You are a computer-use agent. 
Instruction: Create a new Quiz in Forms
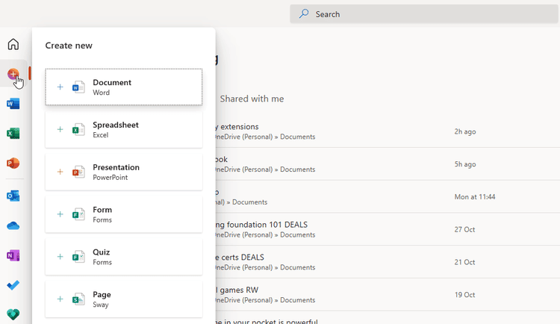pos(124,257)
